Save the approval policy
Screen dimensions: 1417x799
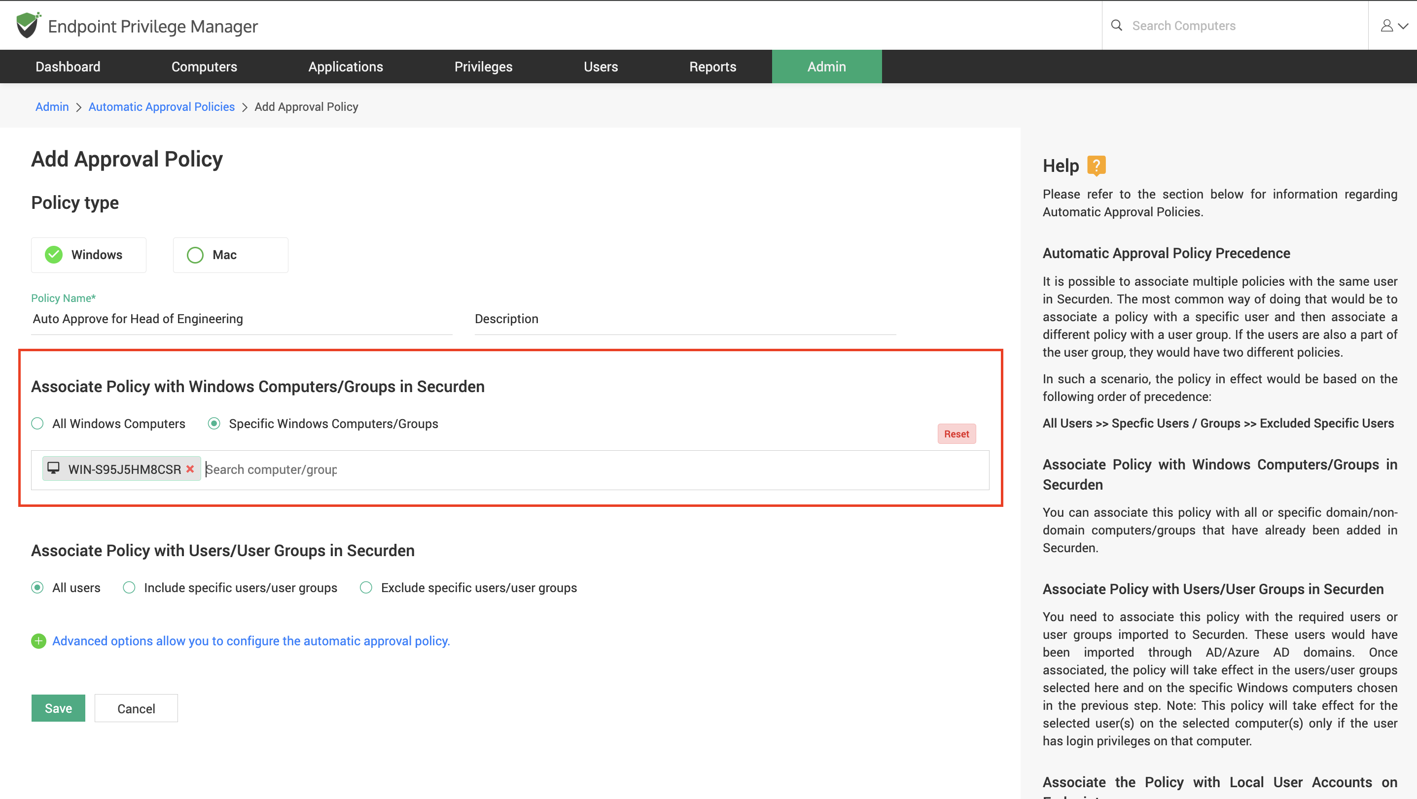click(58, 708)
